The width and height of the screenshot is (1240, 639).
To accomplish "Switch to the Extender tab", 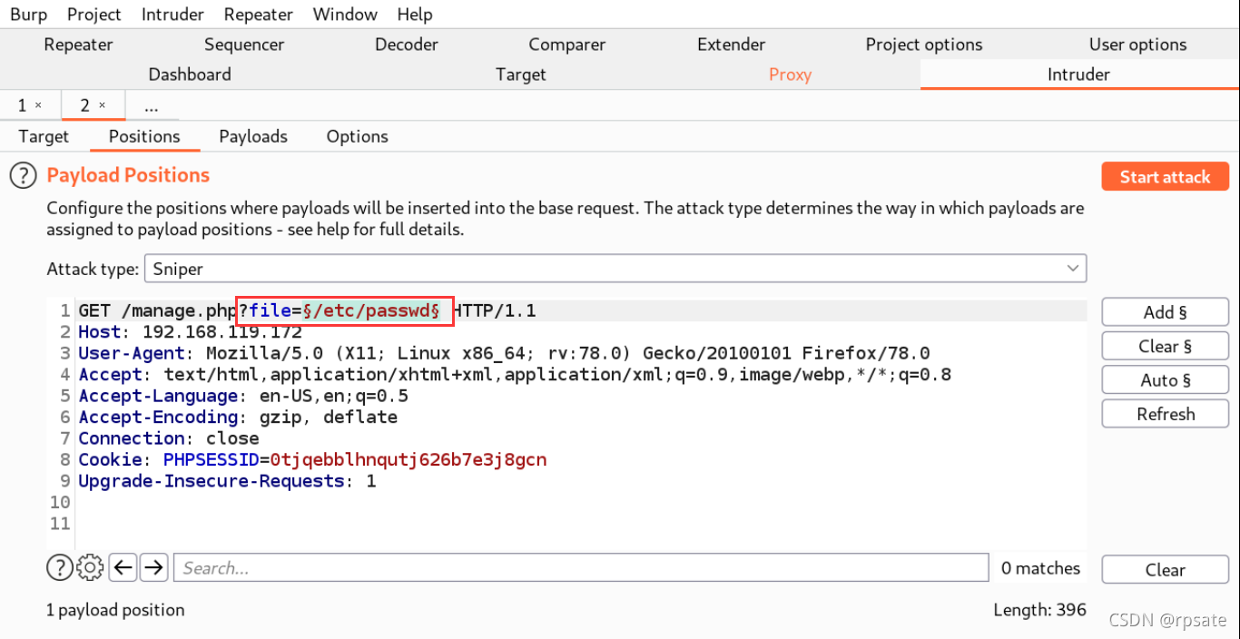I will pyautogui.click(x=732, y=44).
